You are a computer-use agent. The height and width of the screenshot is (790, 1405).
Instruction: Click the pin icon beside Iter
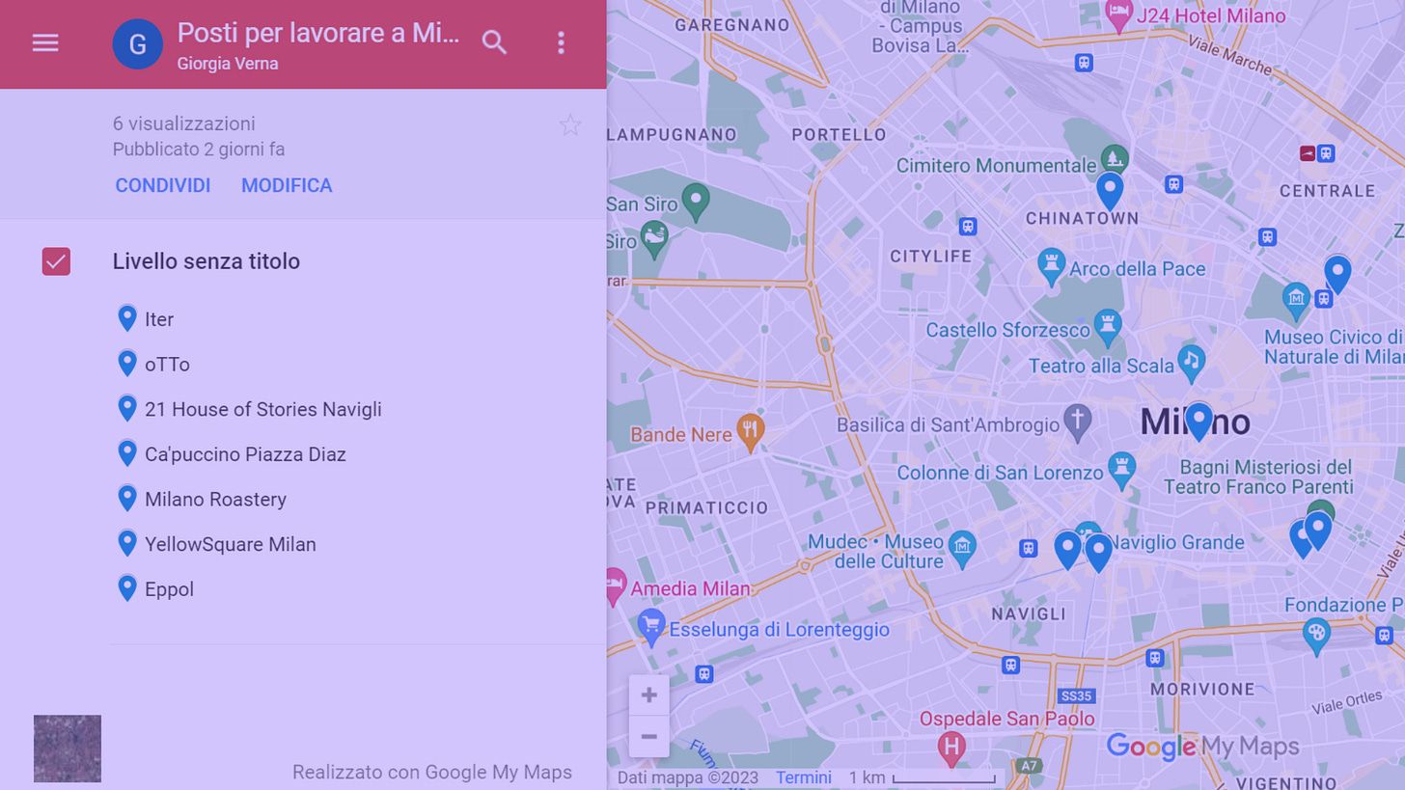pos(127,318)
